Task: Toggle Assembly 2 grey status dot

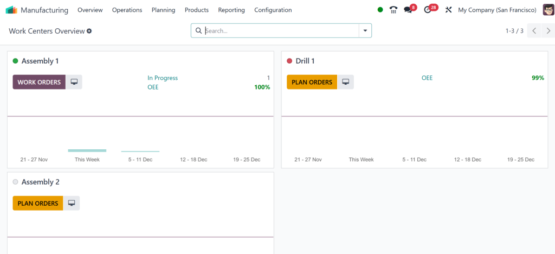Action: point(15,182)
